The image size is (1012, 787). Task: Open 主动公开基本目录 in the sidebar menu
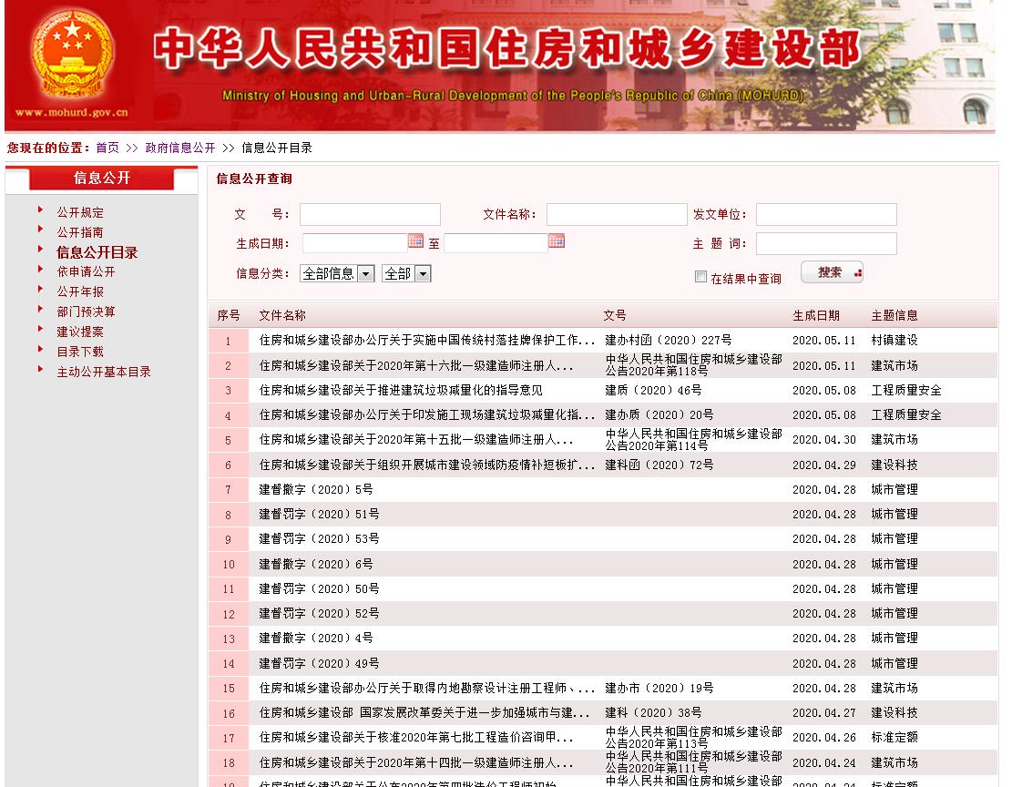[x=104, y=372]
